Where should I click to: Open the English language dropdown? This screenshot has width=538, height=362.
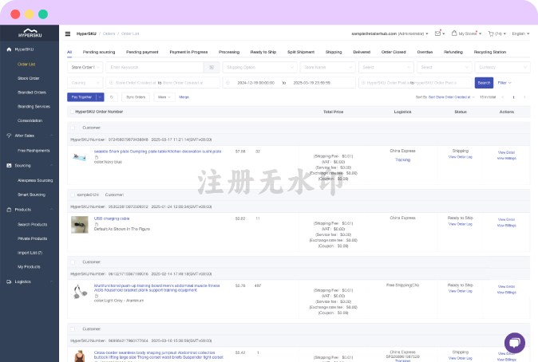[520, 33]
